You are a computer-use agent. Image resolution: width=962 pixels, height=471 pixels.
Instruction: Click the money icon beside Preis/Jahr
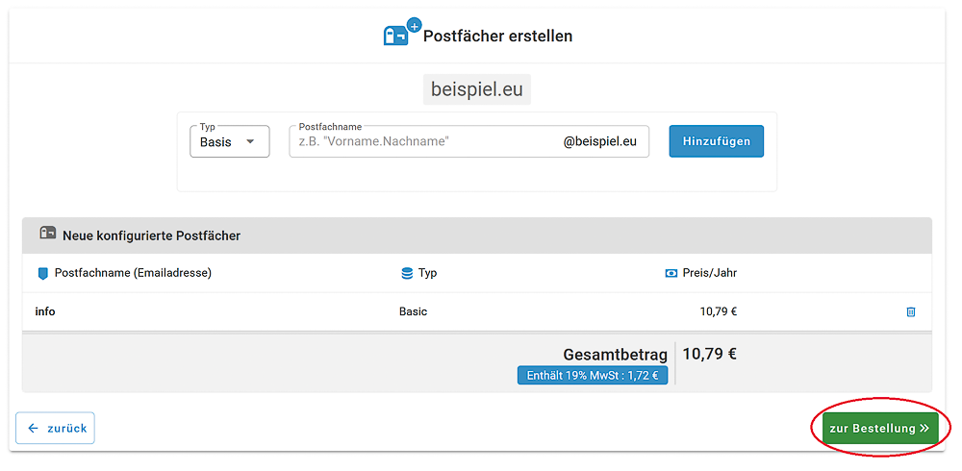[x=671, y=274]
